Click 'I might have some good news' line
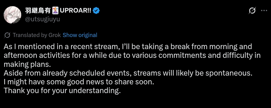Viewport: 271px width, 108px height. 79,82
